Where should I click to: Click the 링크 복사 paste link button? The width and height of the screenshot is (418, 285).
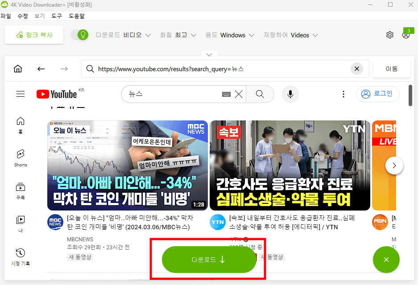click(x=34, y=35)
